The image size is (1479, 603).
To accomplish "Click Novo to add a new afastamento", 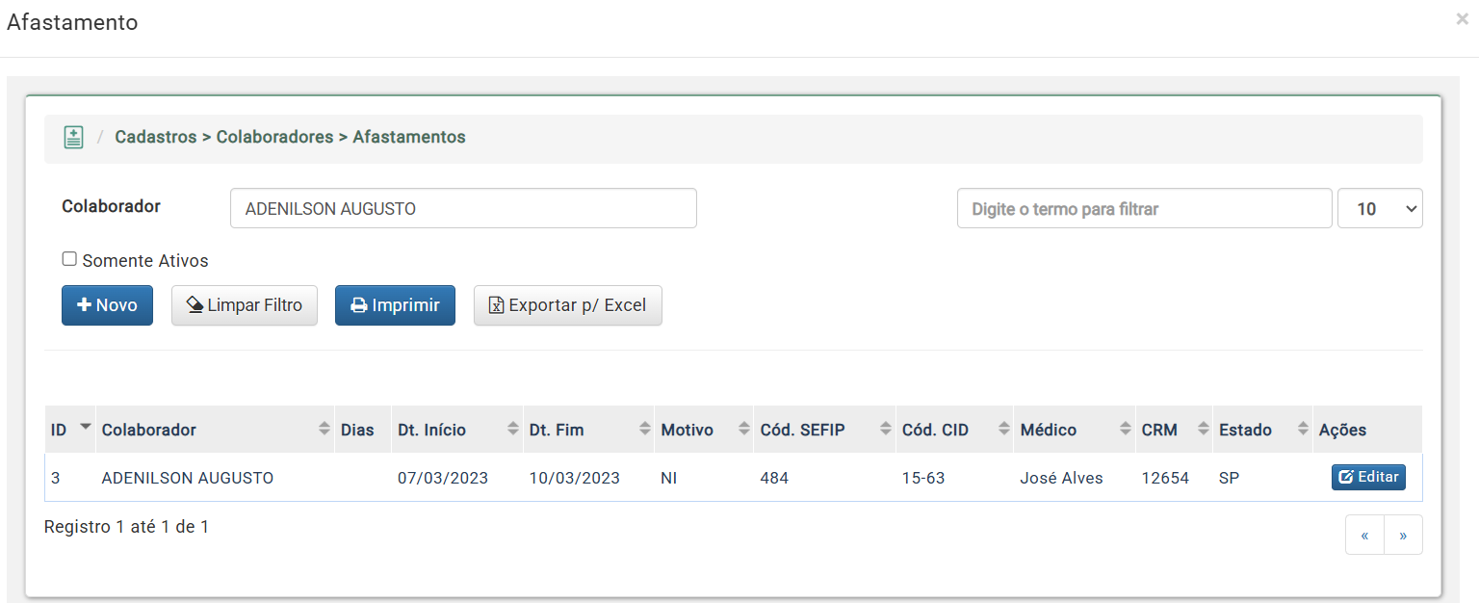I will [x=107, y=305].
